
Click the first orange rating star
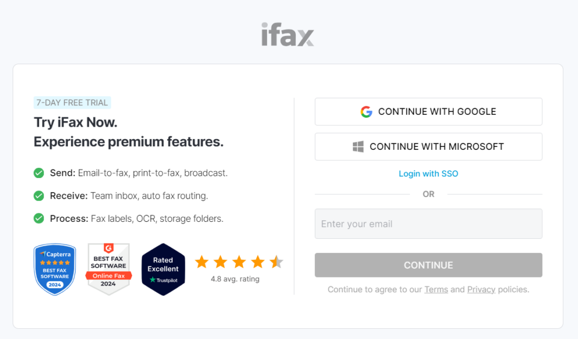[202, 261]
